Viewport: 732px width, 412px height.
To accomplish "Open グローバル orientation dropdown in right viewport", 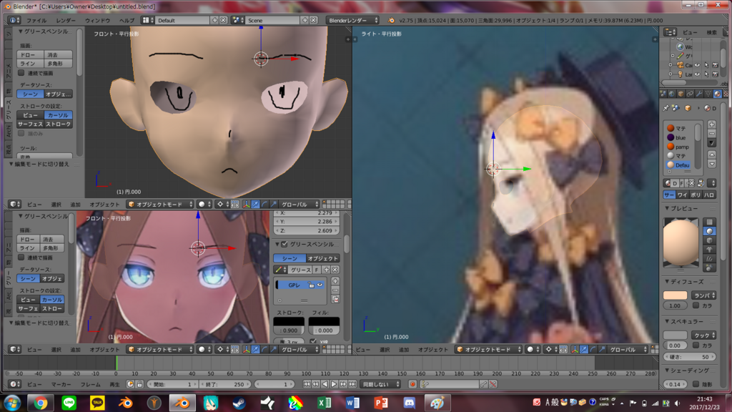I will (x=628, y=349).
